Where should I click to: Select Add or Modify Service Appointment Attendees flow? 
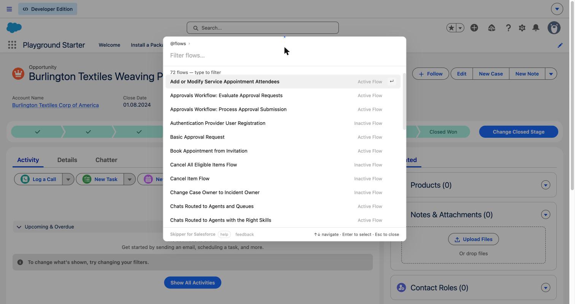(x=283, y=82)
